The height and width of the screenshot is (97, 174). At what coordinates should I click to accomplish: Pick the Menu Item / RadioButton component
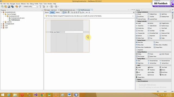point(144,47)
